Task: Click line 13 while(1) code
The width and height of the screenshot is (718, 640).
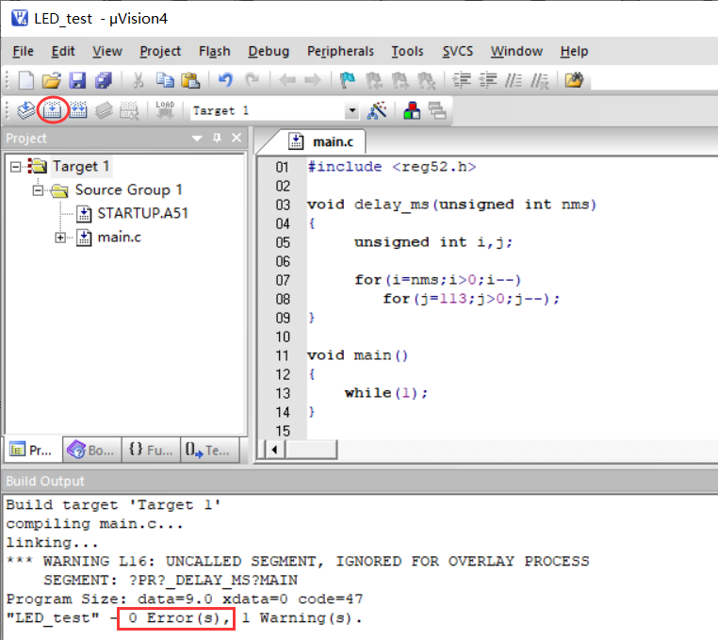Action: (386, 393)
